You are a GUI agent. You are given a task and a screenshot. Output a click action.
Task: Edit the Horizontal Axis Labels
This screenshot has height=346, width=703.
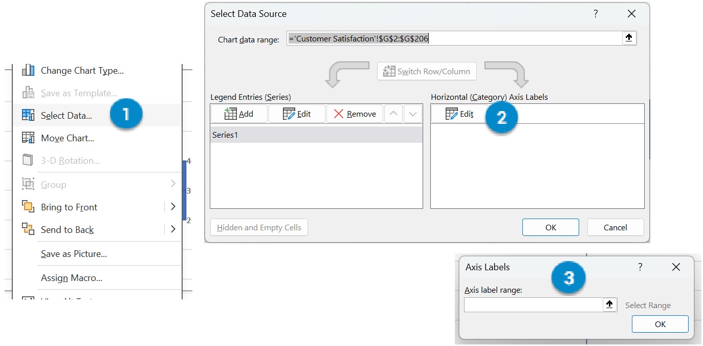459,114
